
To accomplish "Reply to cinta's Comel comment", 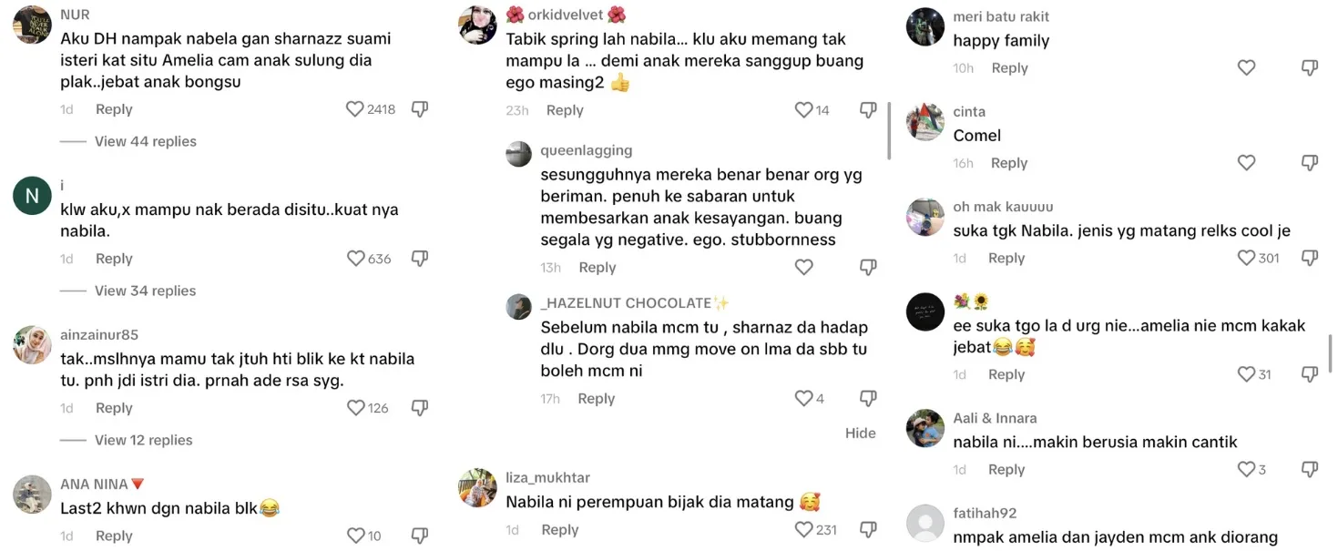I will (1009, 163).
